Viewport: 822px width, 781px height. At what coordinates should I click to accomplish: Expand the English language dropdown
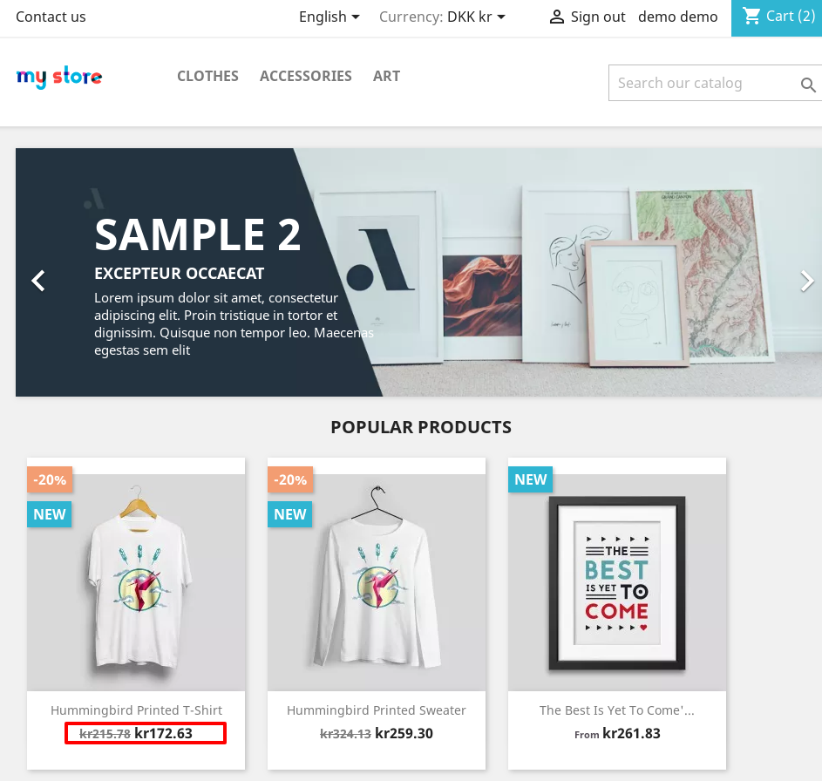(329, 17)
